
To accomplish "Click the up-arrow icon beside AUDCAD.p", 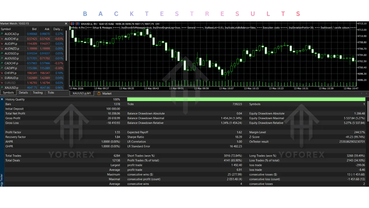I will pos(2,34).
